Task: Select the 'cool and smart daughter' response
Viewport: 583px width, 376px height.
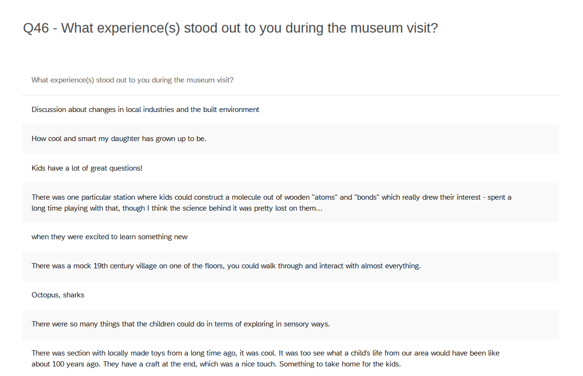Action: pyautogui.click(x=119, y=139)
